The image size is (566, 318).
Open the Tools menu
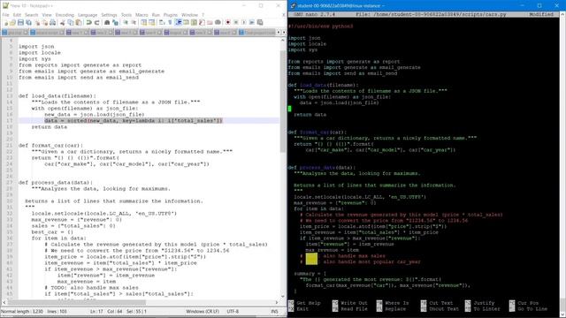pos(126,15)
